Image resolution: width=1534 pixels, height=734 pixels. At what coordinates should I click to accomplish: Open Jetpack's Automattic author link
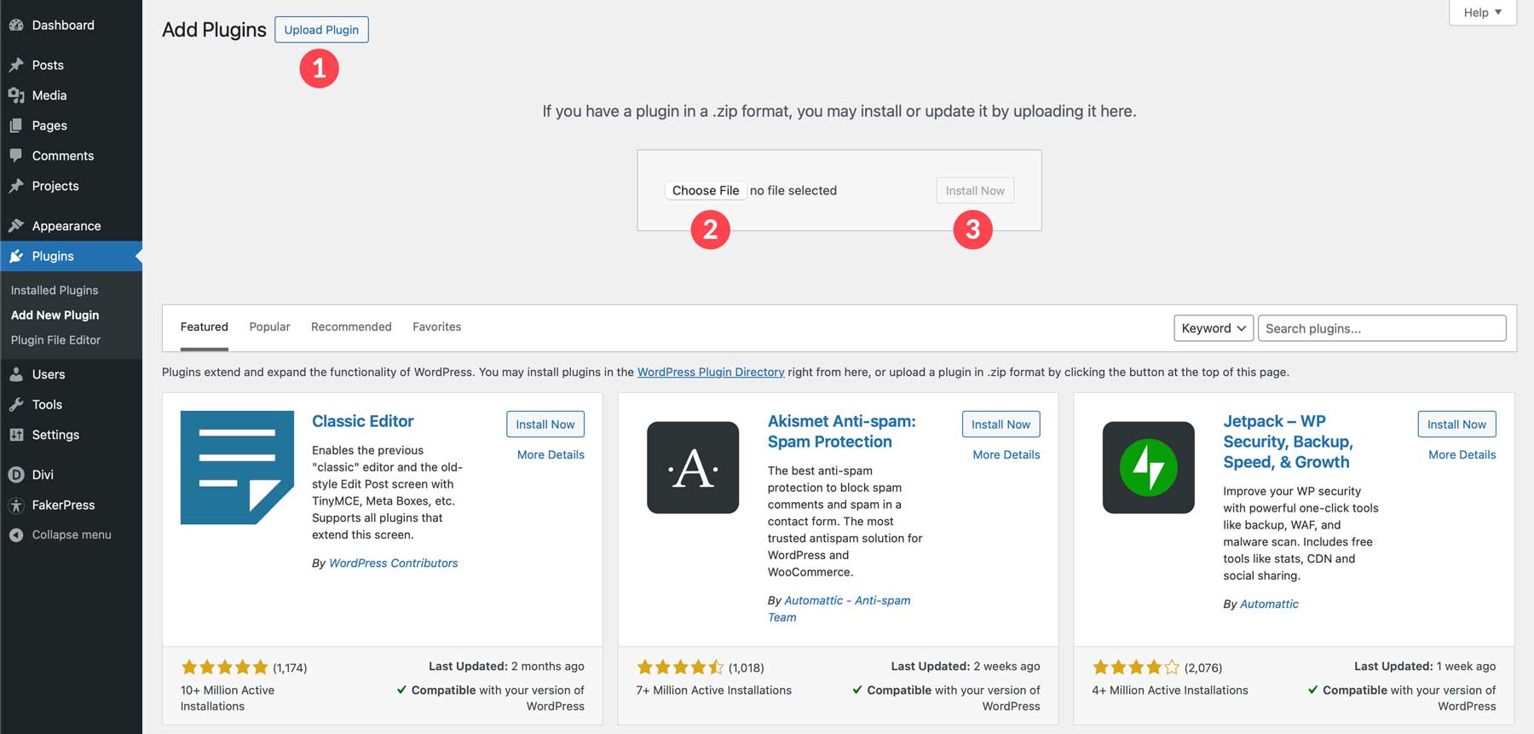(1269, 604)
